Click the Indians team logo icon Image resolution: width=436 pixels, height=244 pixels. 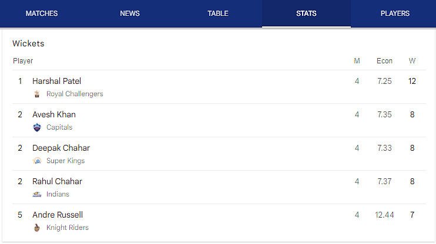[x=38, y=194]
